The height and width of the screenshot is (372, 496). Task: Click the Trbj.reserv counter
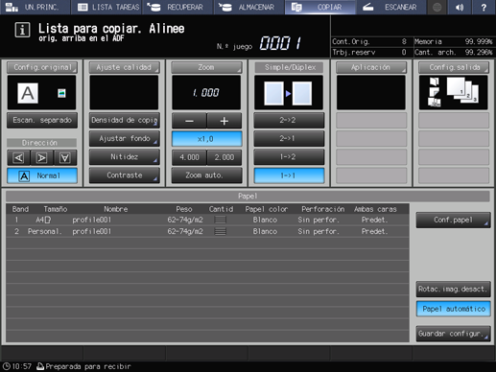(x=404, y=52)
